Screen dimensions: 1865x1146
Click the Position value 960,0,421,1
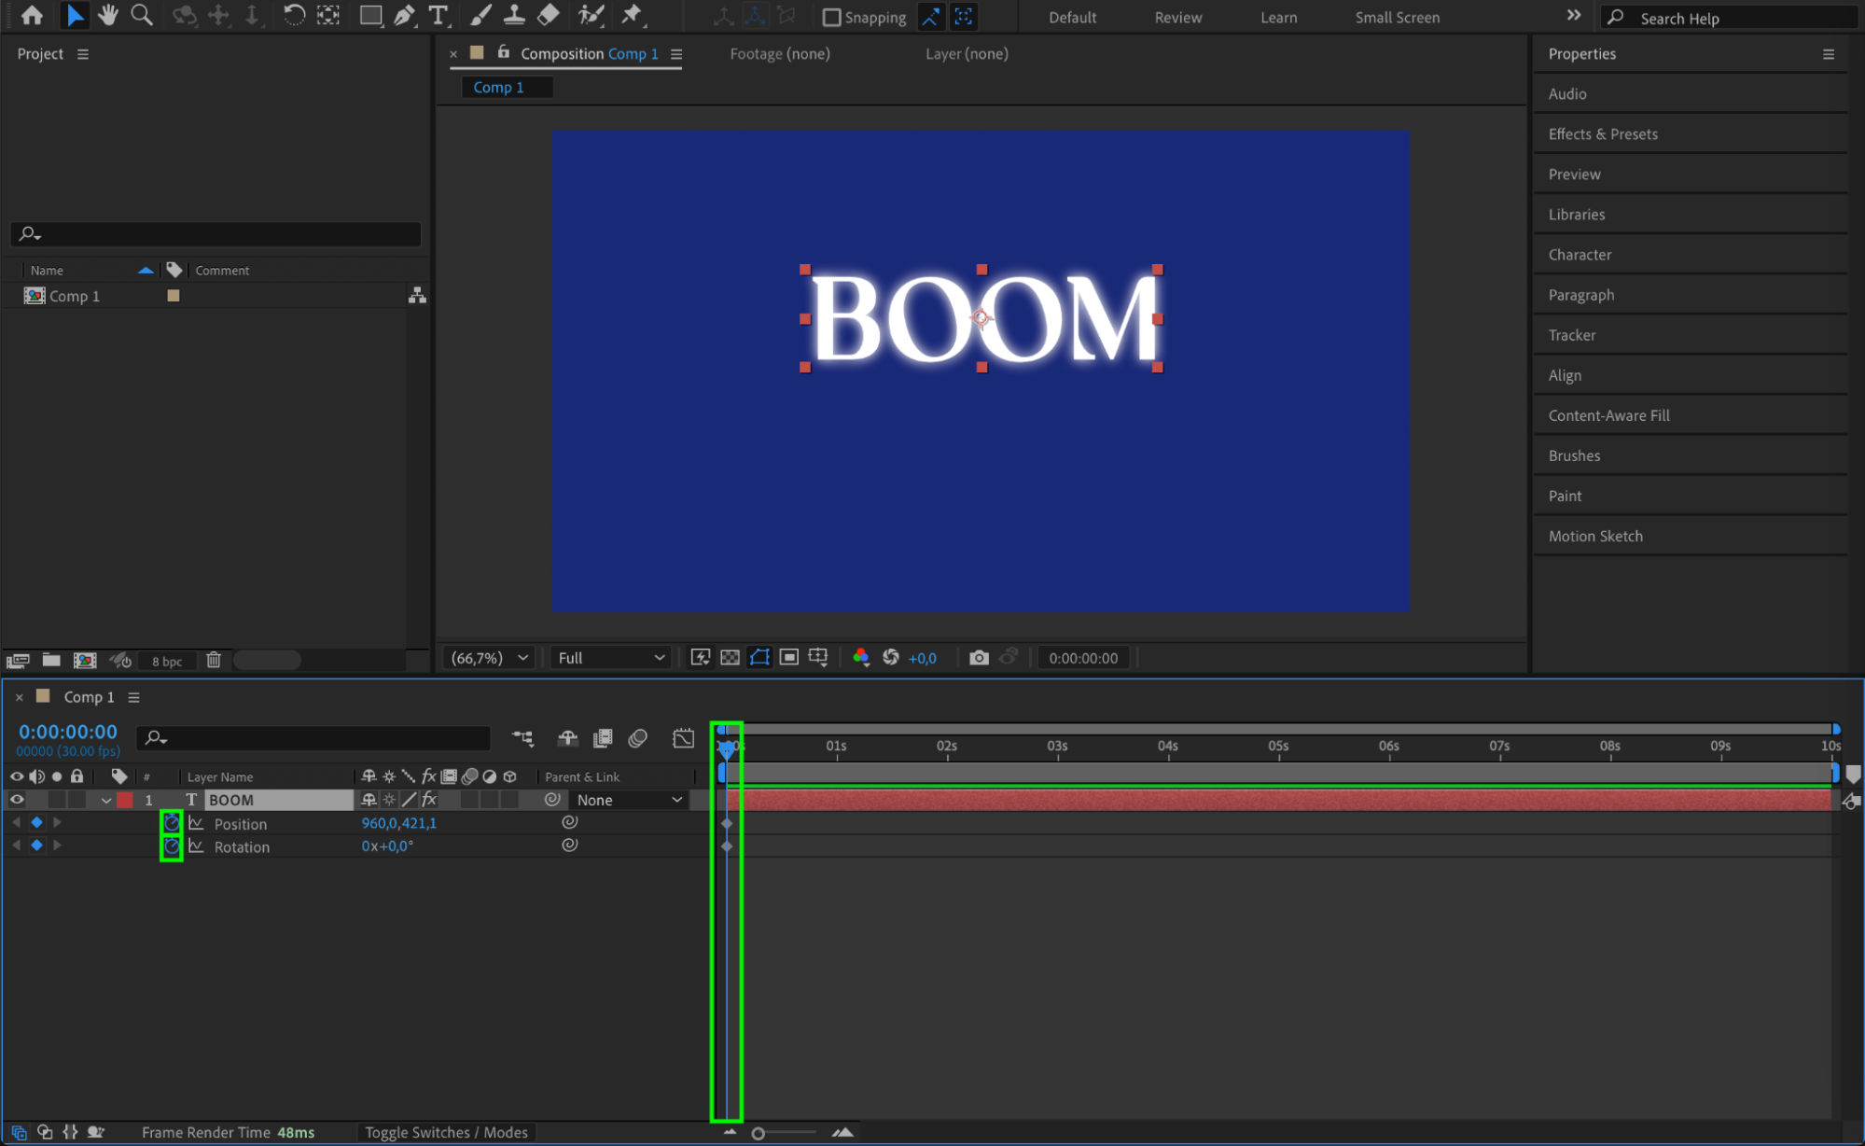[x=398, y=823]
